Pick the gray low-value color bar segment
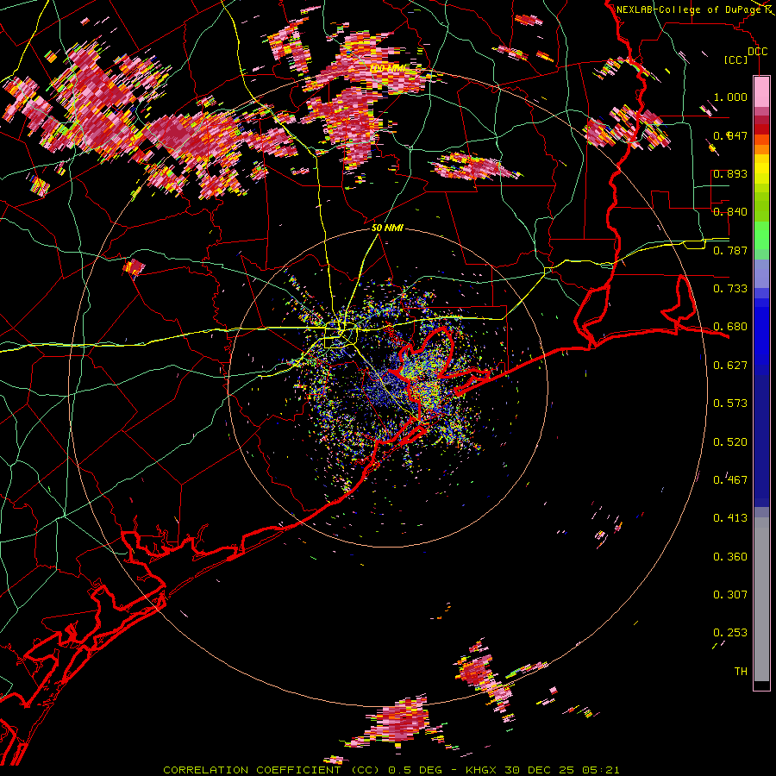The height and width of the screenshot is (776, 776). [761, 599]
